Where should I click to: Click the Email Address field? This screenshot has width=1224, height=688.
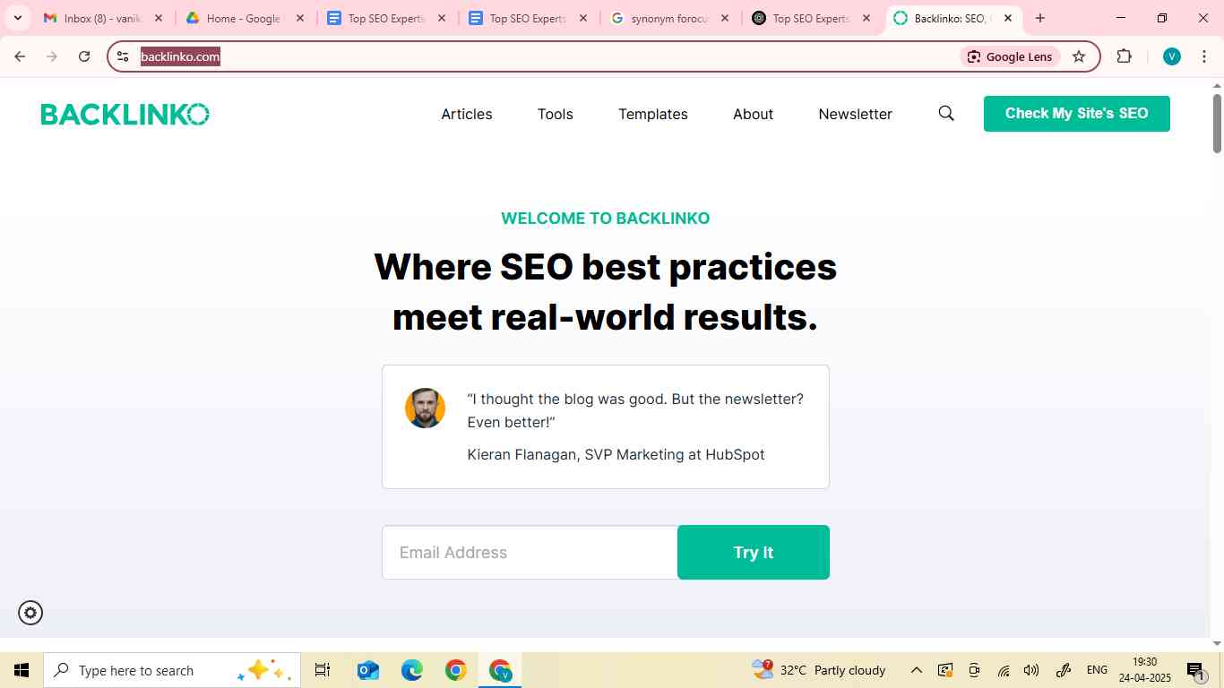pyautogui.click(x=530, y=553)
